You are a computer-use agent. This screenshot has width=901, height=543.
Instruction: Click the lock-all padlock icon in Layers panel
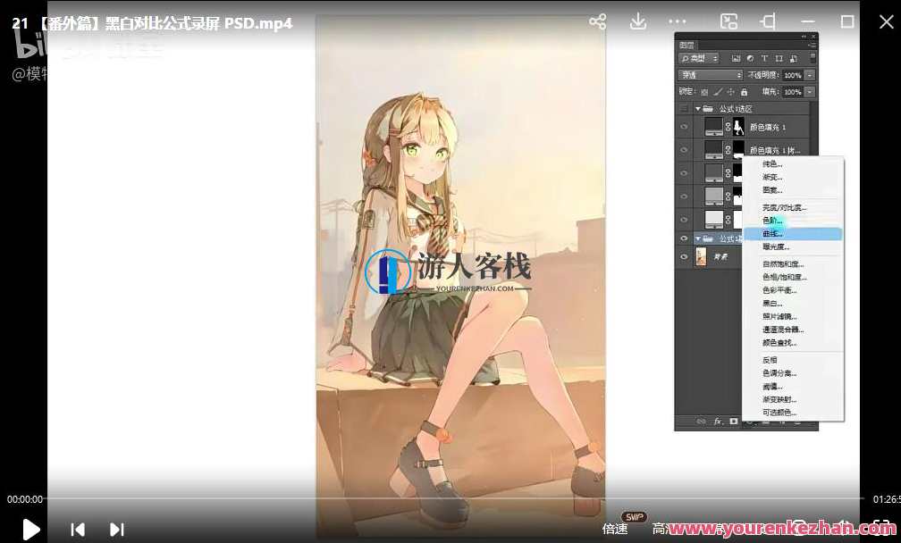click(x=745, y=90)
